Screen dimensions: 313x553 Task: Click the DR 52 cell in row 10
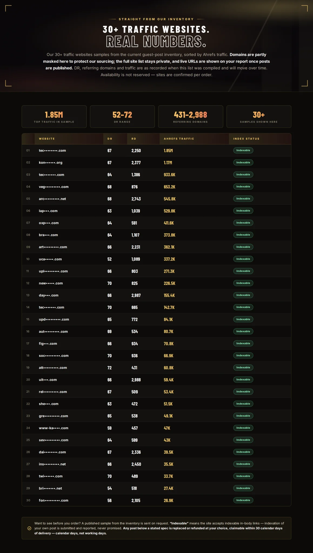coord(109,259)
